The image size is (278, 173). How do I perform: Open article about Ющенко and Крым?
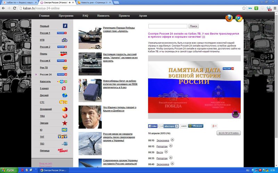click(118, 109)
